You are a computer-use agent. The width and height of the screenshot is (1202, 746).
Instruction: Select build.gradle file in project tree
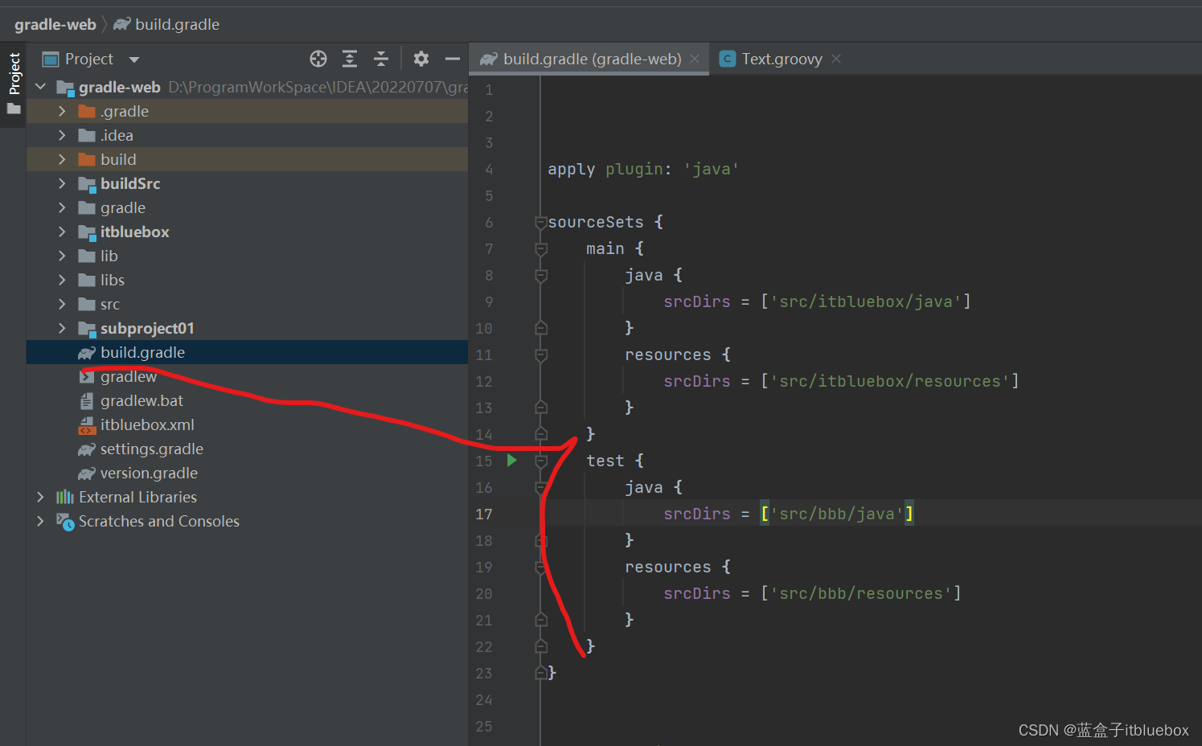[247, 352]
